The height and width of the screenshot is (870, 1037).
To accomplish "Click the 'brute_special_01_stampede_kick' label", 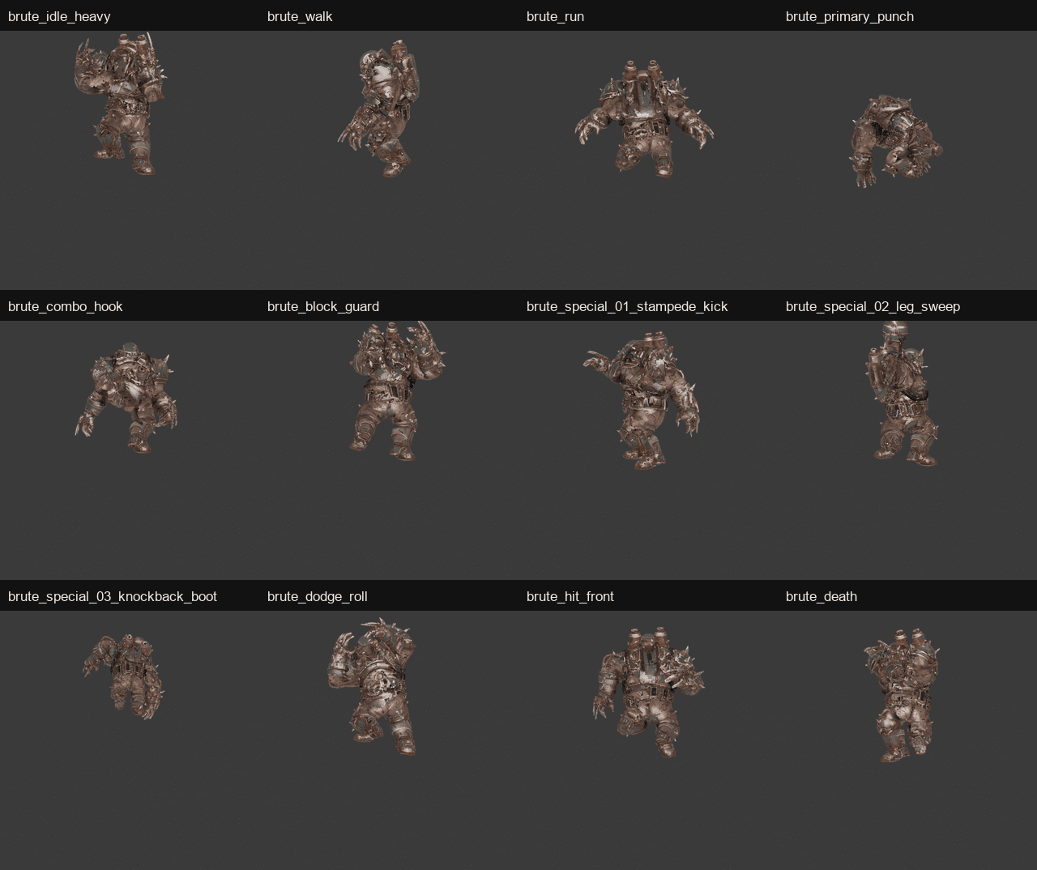I will coord(627,306).
